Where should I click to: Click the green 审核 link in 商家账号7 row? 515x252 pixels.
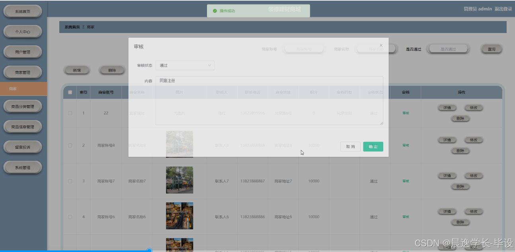406,181
